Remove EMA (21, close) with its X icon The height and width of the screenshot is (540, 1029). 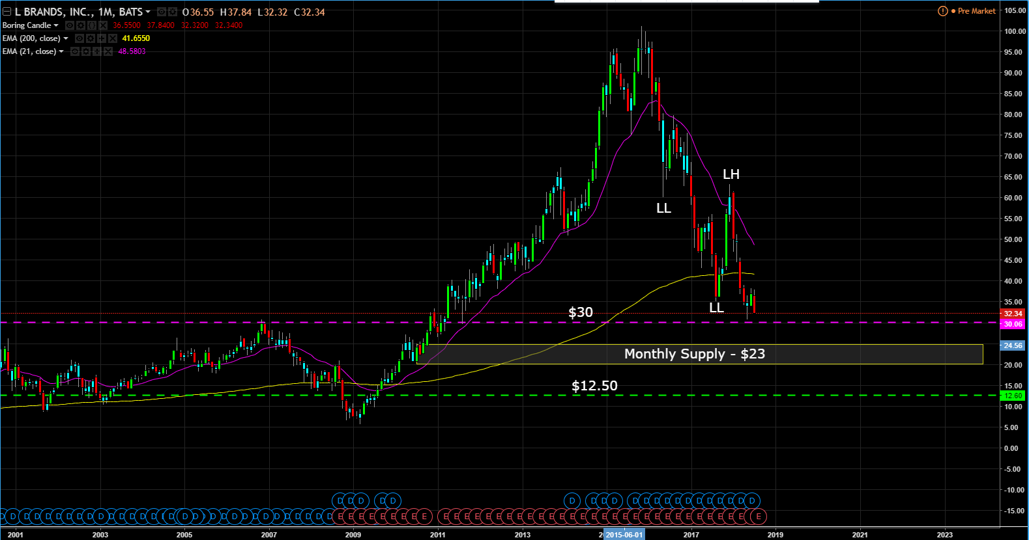(108, 51)
